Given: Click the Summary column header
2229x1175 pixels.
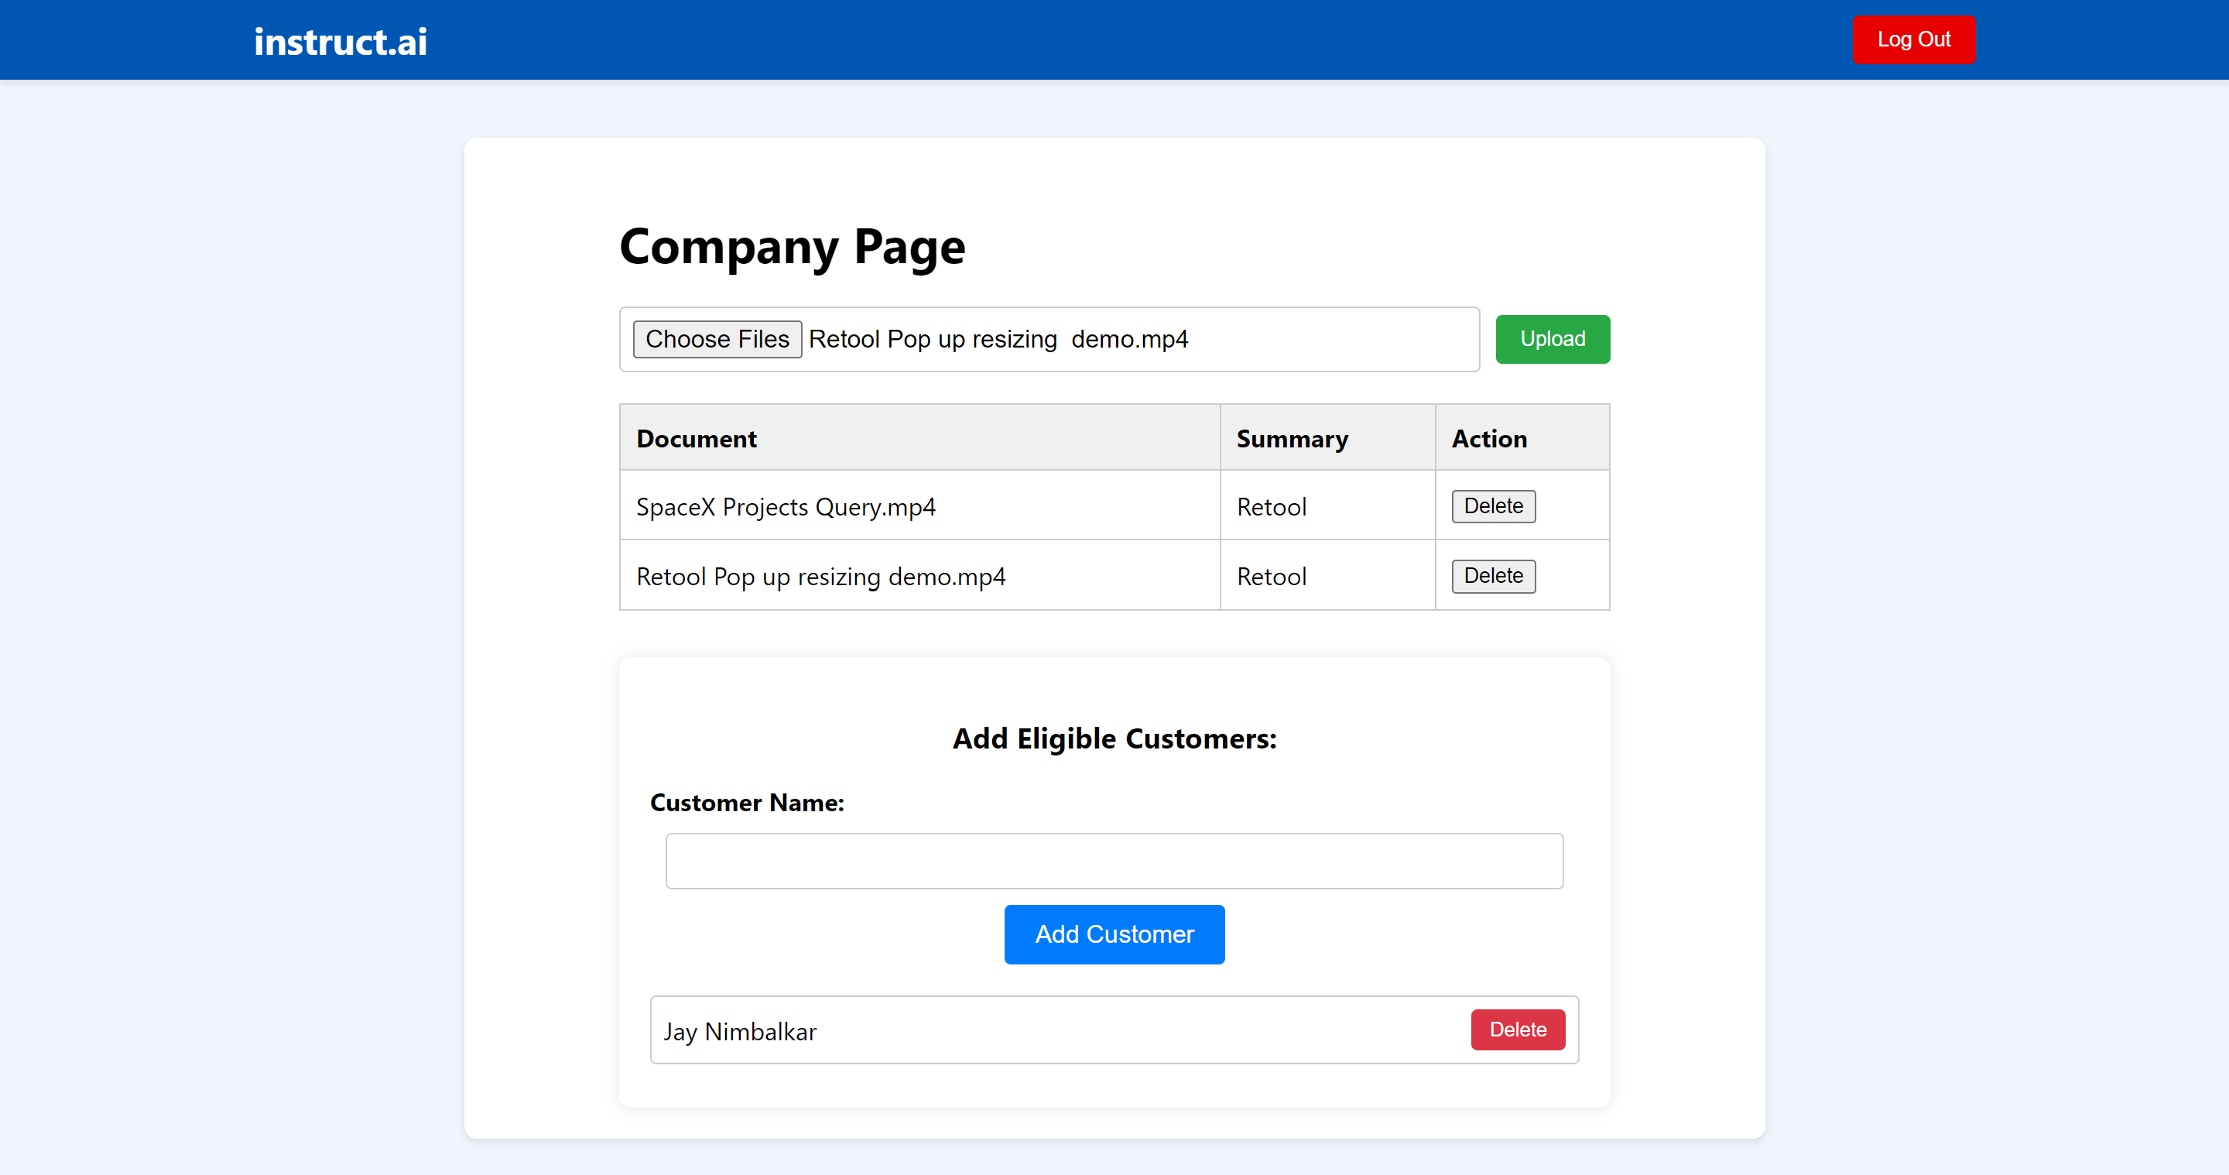Looking at the screenshot, I should [1292, 439].
